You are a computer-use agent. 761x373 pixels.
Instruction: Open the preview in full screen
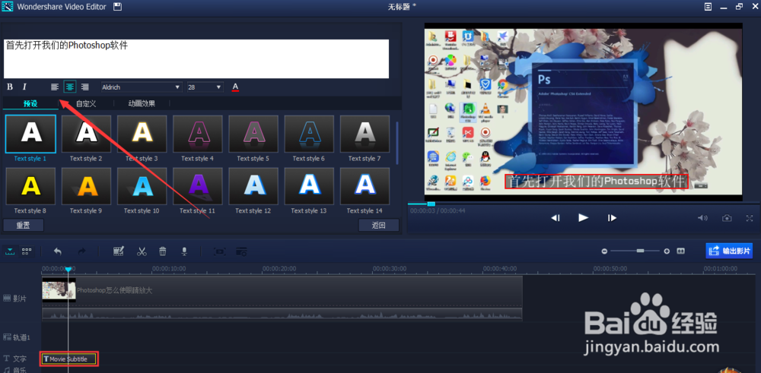coord(750,219)
